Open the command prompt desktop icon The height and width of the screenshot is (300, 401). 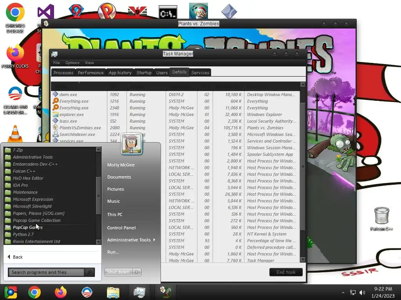(168, 12)
